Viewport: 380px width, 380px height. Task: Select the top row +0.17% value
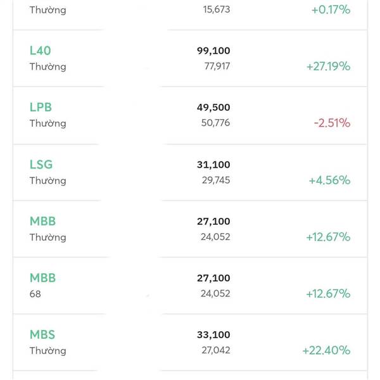pyautogui.click(x=331, y=9)
